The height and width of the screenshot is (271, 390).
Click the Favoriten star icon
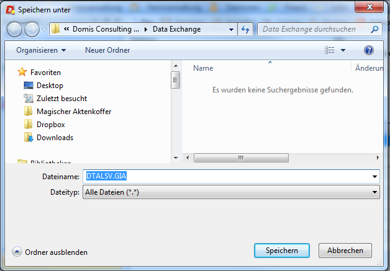coord(22,72)
